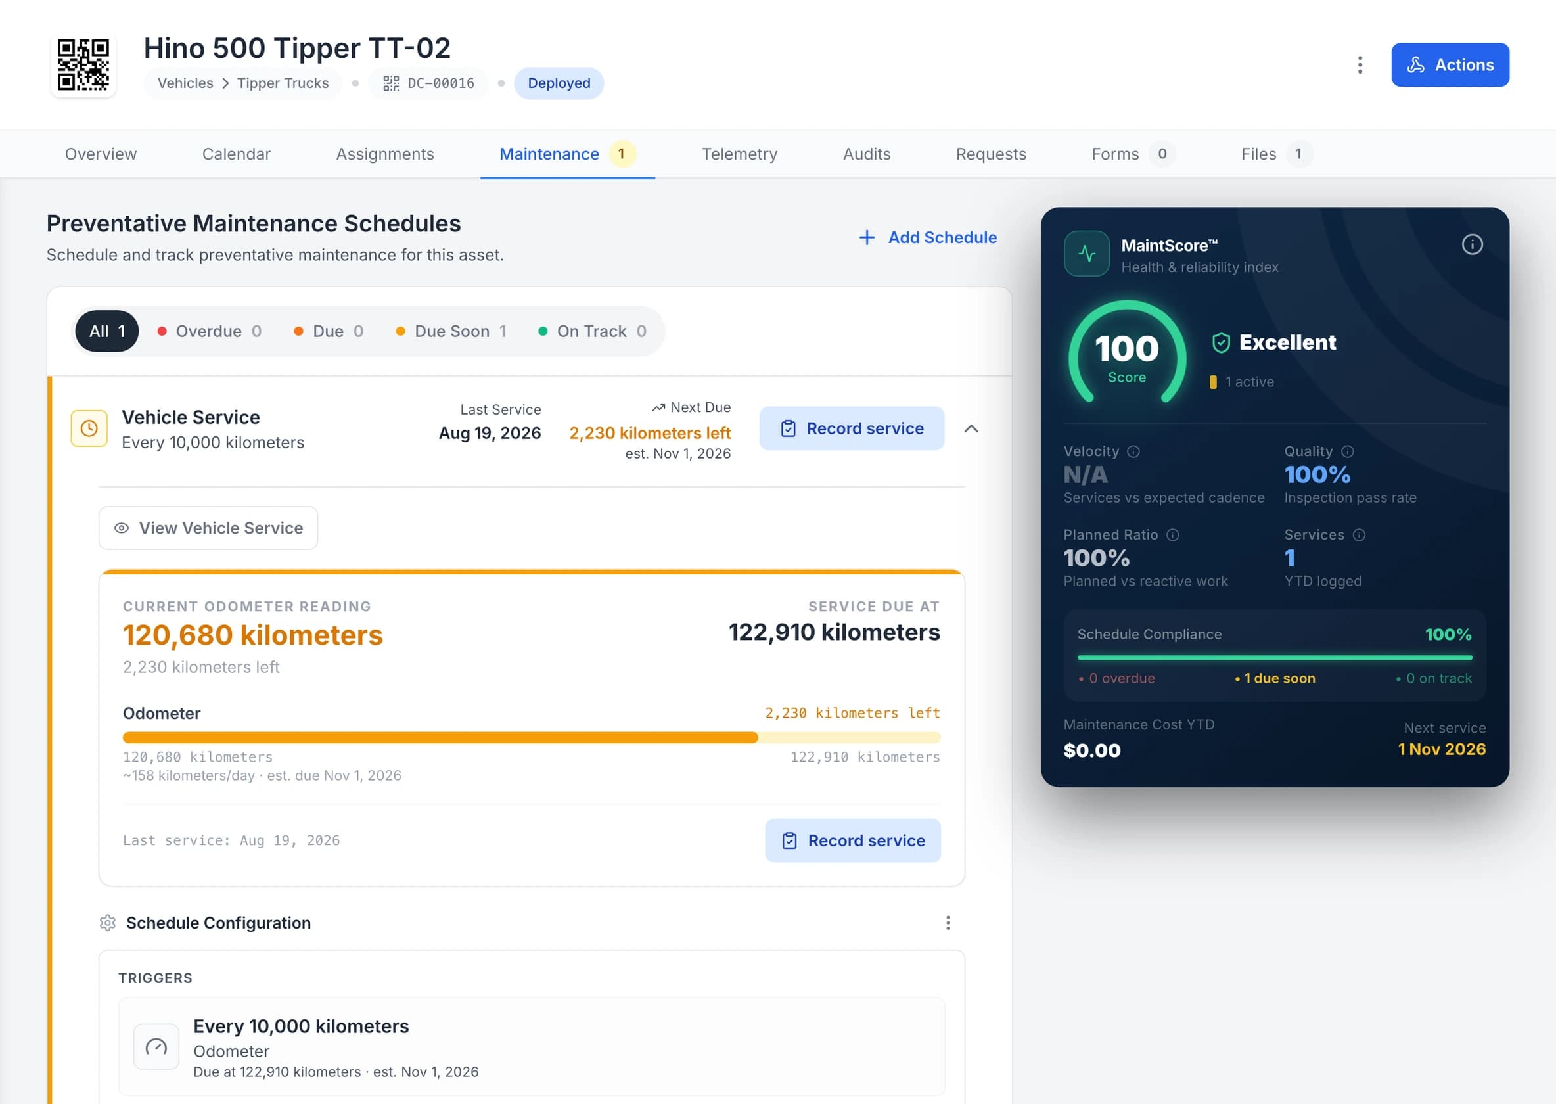Select the All filter pill
This screenshot has height=1104, width=1556.
tap(106, 331)
